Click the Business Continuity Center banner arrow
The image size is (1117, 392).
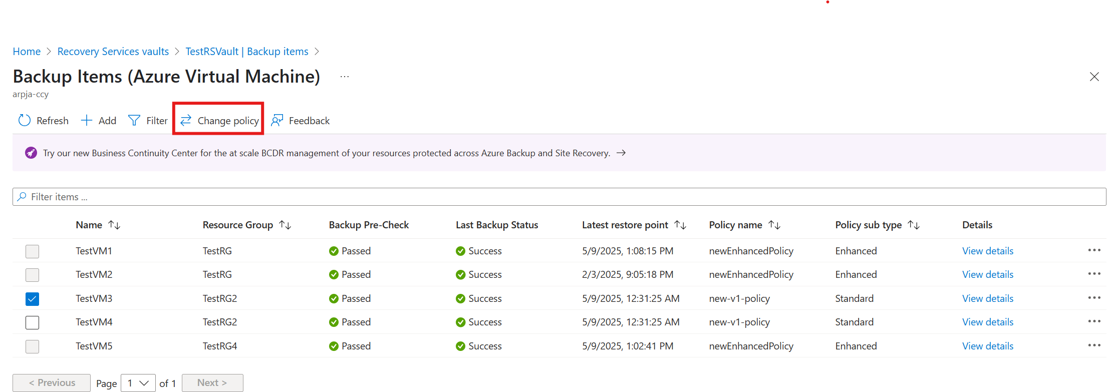[x=621, y=153]
